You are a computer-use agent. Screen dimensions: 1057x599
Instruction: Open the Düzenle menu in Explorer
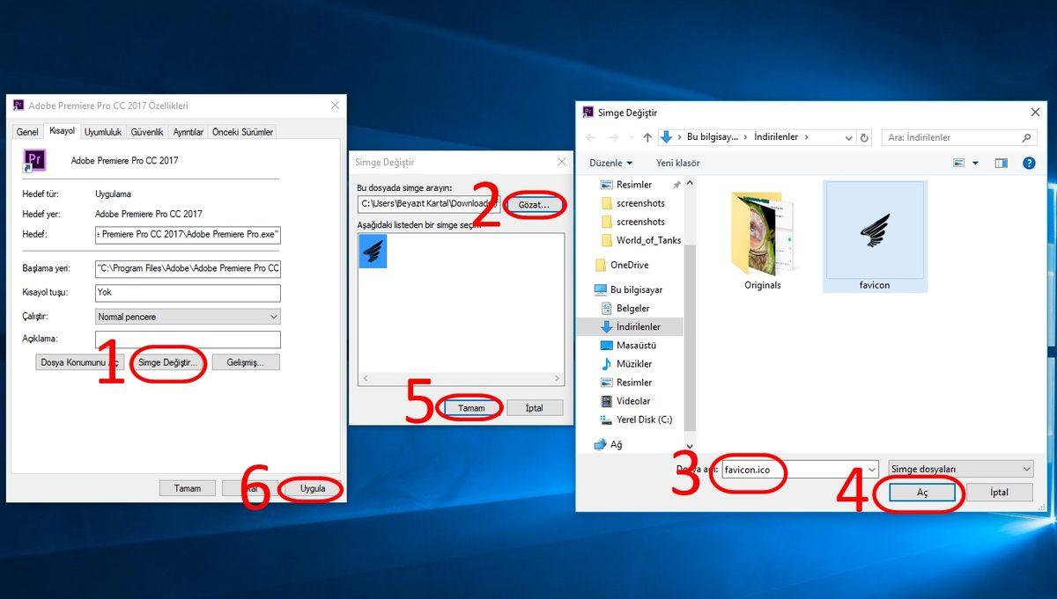point(611,163)
